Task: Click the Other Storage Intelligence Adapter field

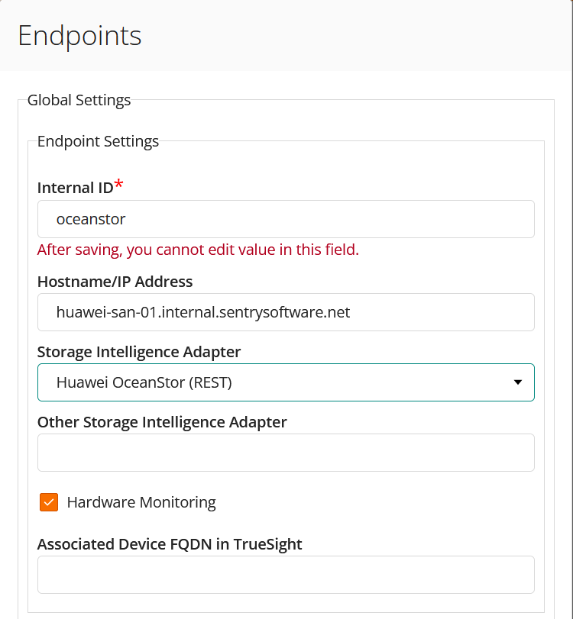Action: click(x=286, y=452)
